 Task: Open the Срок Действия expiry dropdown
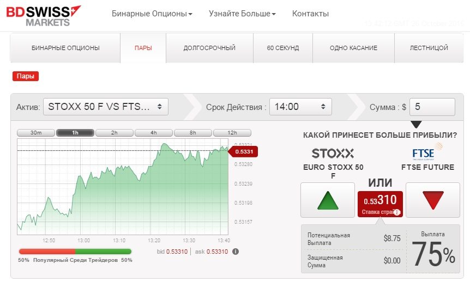coord(300,107)
